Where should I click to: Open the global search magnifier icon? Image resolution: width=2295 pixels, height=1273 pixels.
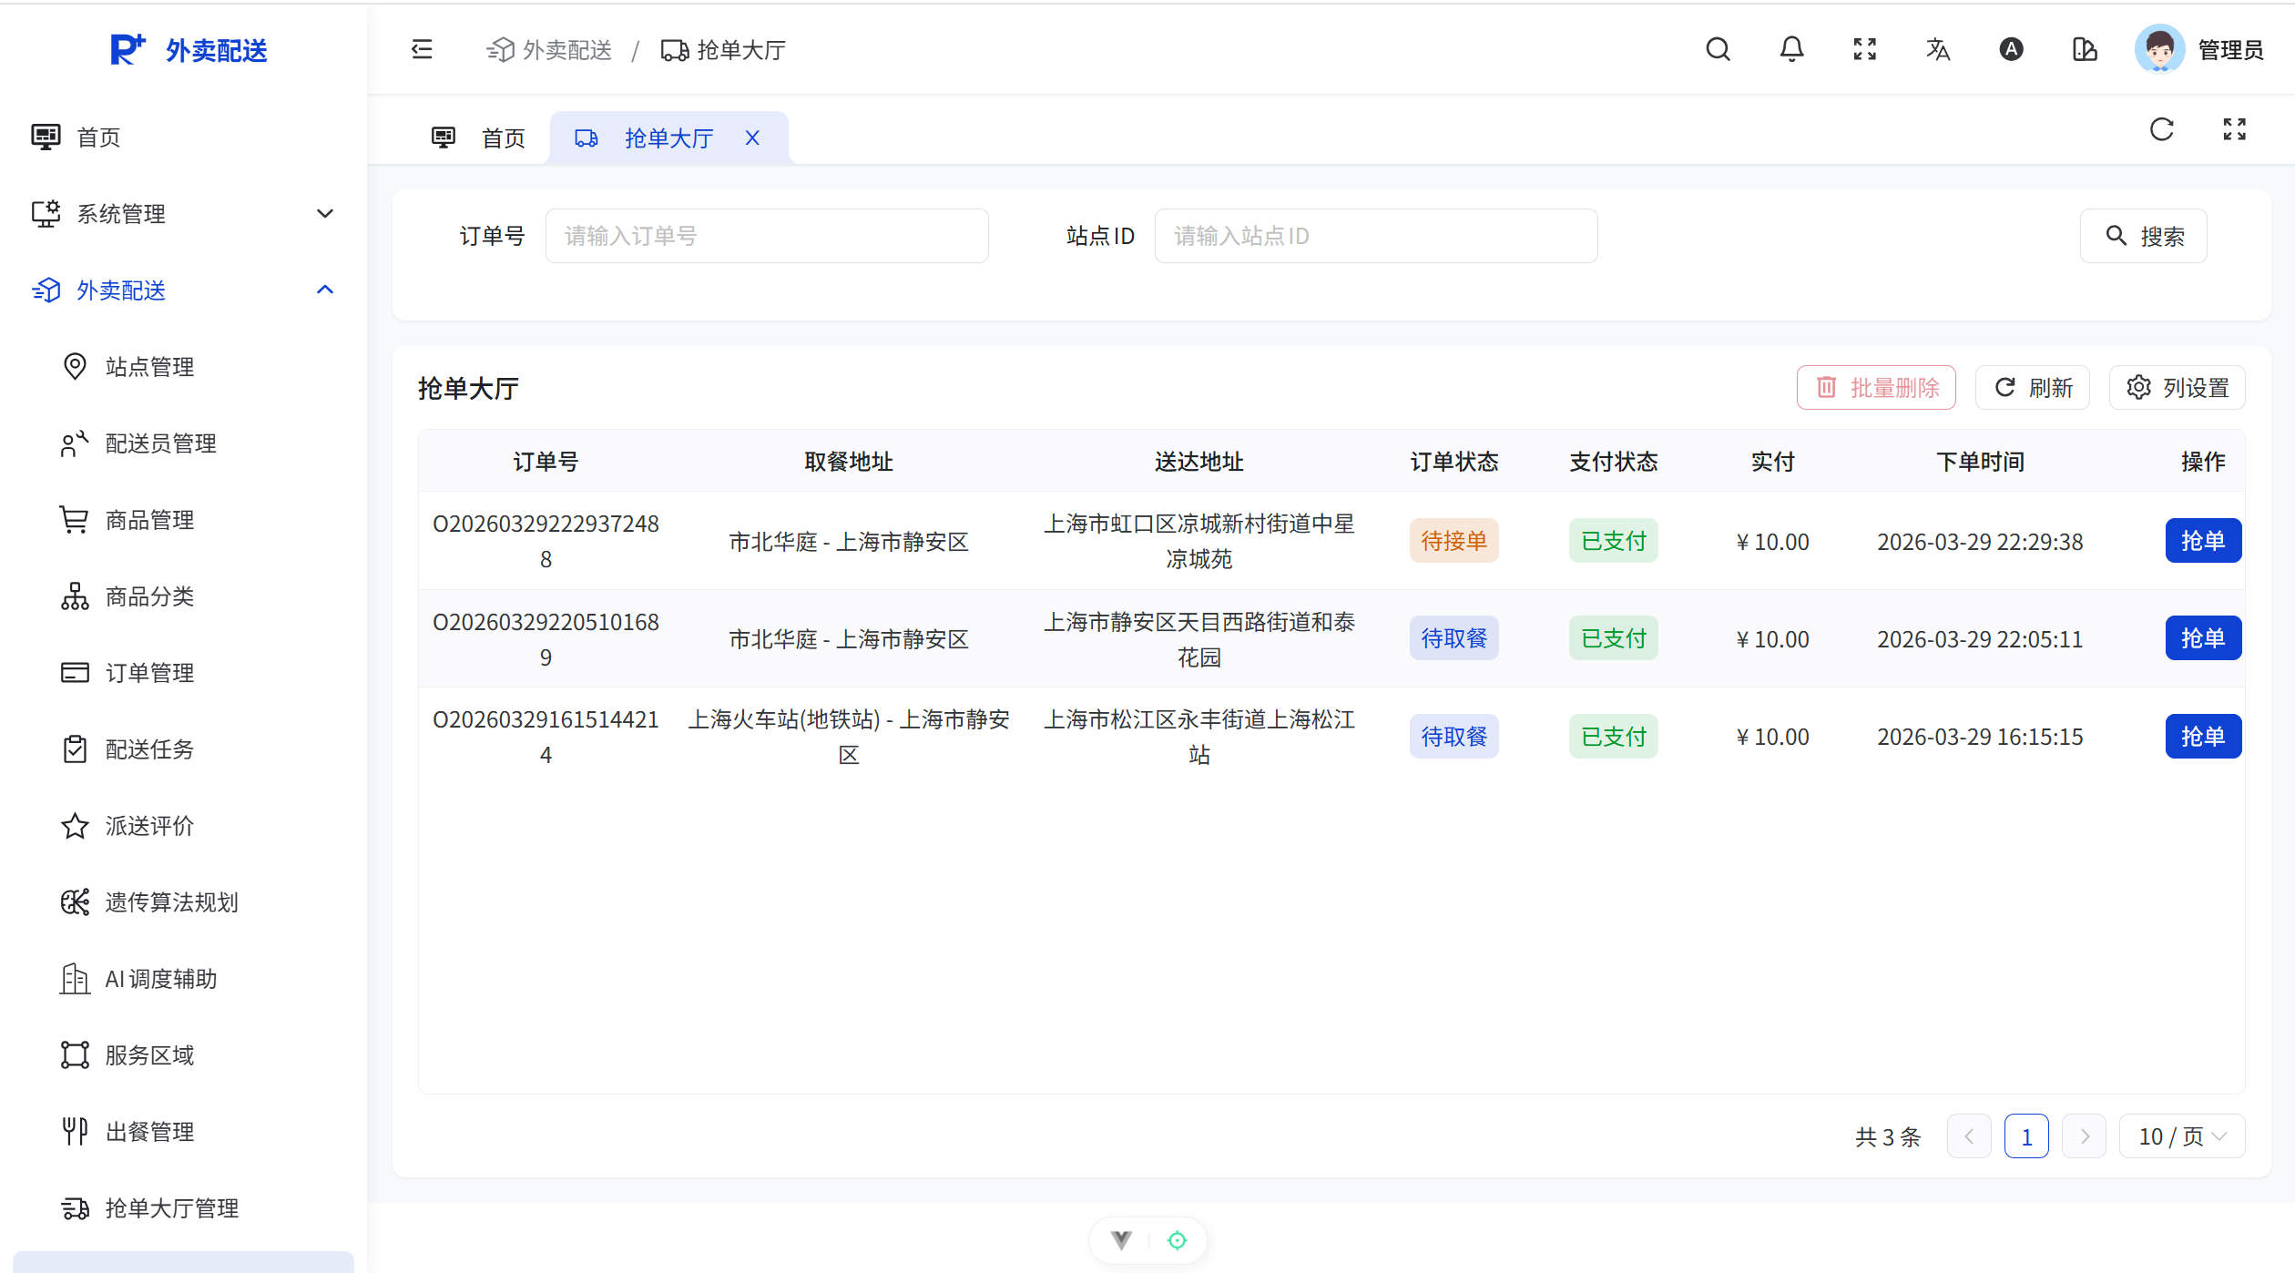click(x=1718, y=49)
